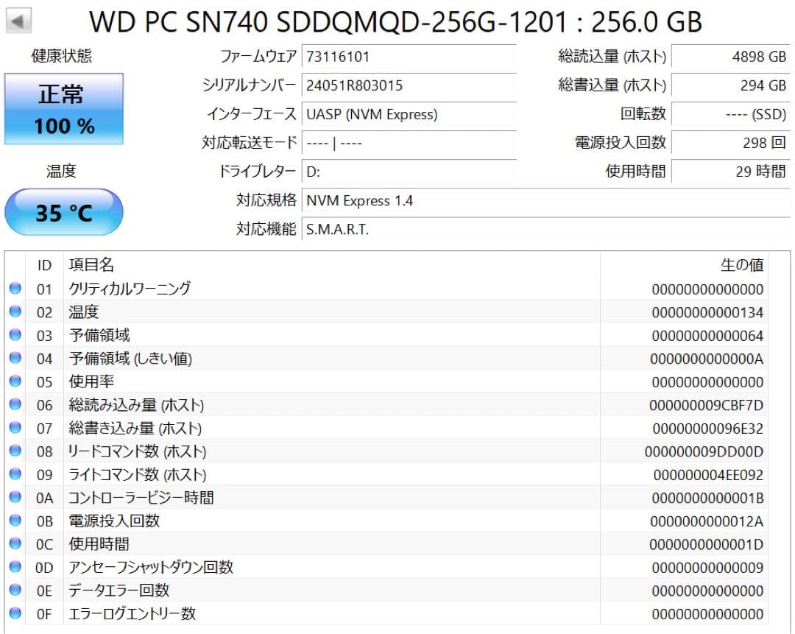Click raw value 0000000000001D
This screenshot has width=795, height=634.
pyautogui.click(x=706, y=544)
